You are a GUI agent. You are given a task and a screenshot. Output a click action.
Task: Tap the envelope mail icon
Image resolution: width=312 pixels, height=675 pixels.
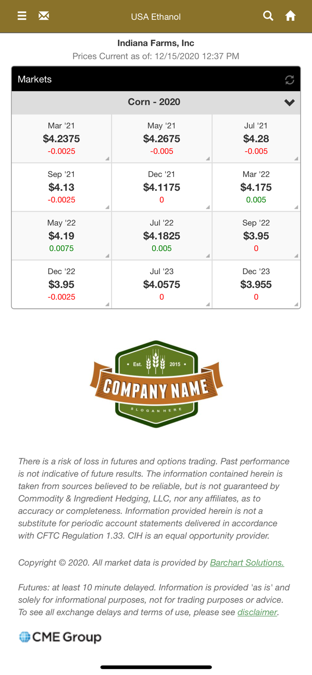[44, 16]
